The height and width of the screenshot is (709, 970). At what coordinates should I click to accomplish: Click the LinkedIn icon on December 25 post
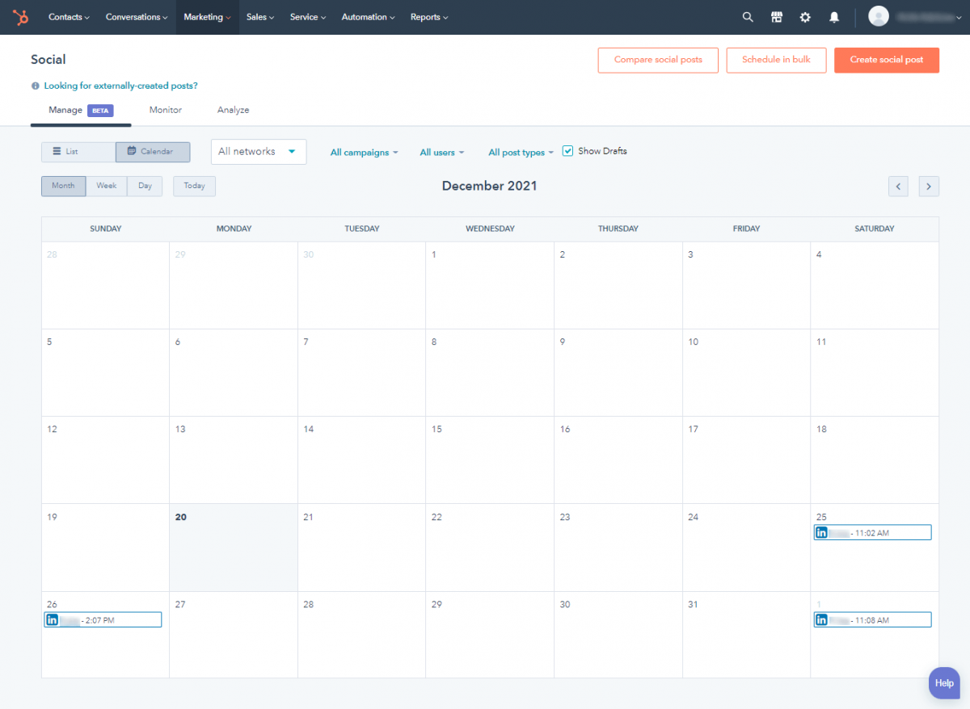pyautogui.click(x=822, y=532)
